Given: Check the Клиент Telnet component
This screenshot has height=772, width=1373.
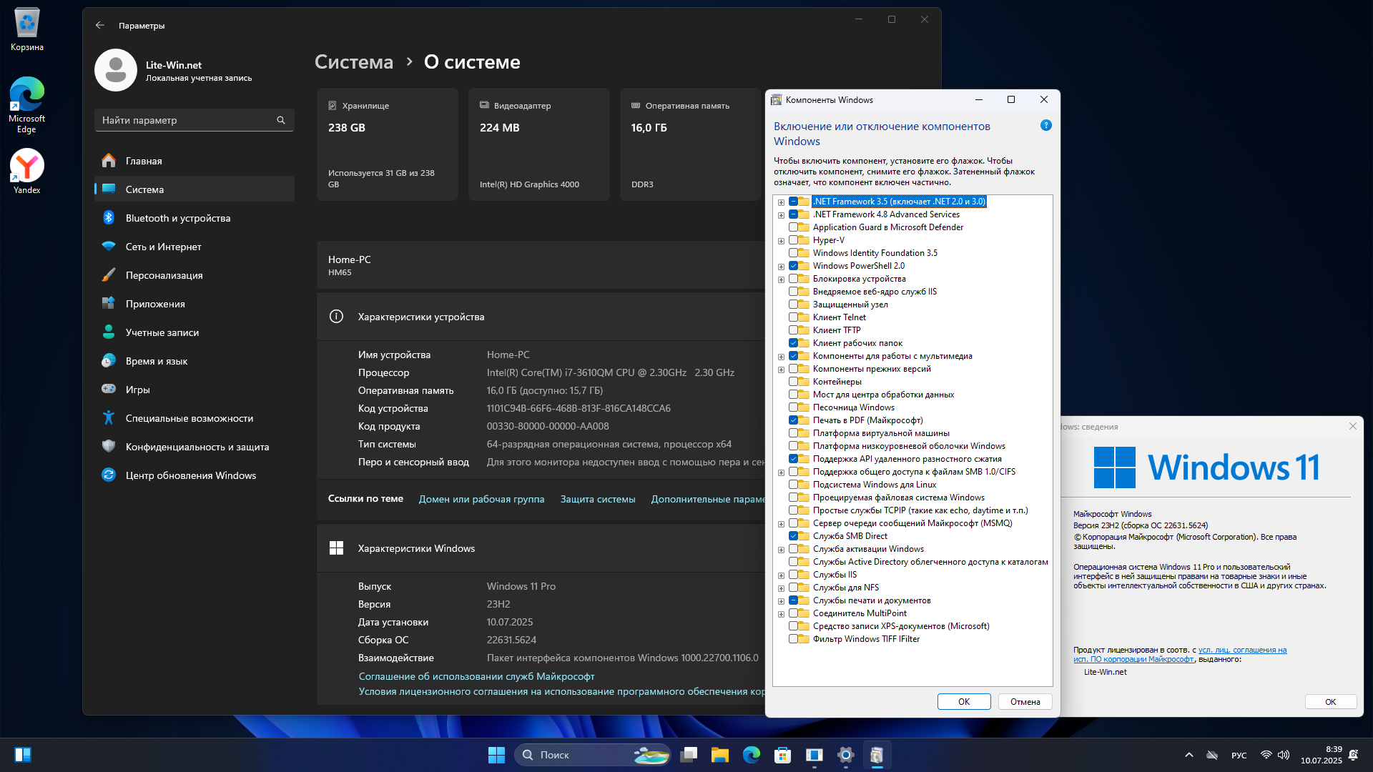Looking at the screenshot, I should (x=794, y=317).
